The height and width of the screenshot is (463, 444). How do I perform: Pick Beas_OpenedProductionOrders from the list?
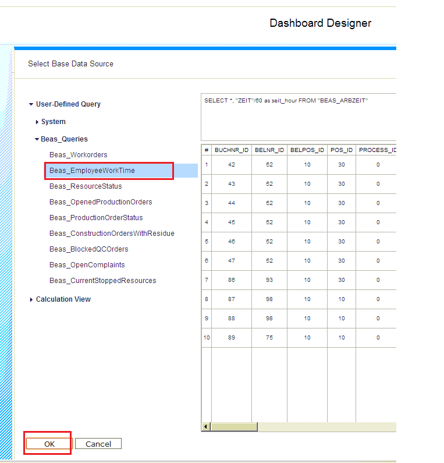coord(101,202)
